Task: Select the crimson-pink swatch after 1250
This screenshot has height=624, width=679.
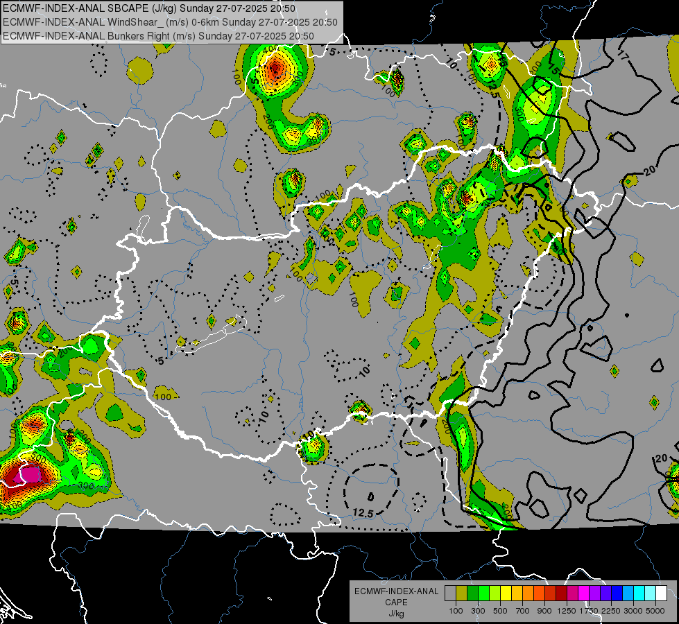Action: (572, 593)
